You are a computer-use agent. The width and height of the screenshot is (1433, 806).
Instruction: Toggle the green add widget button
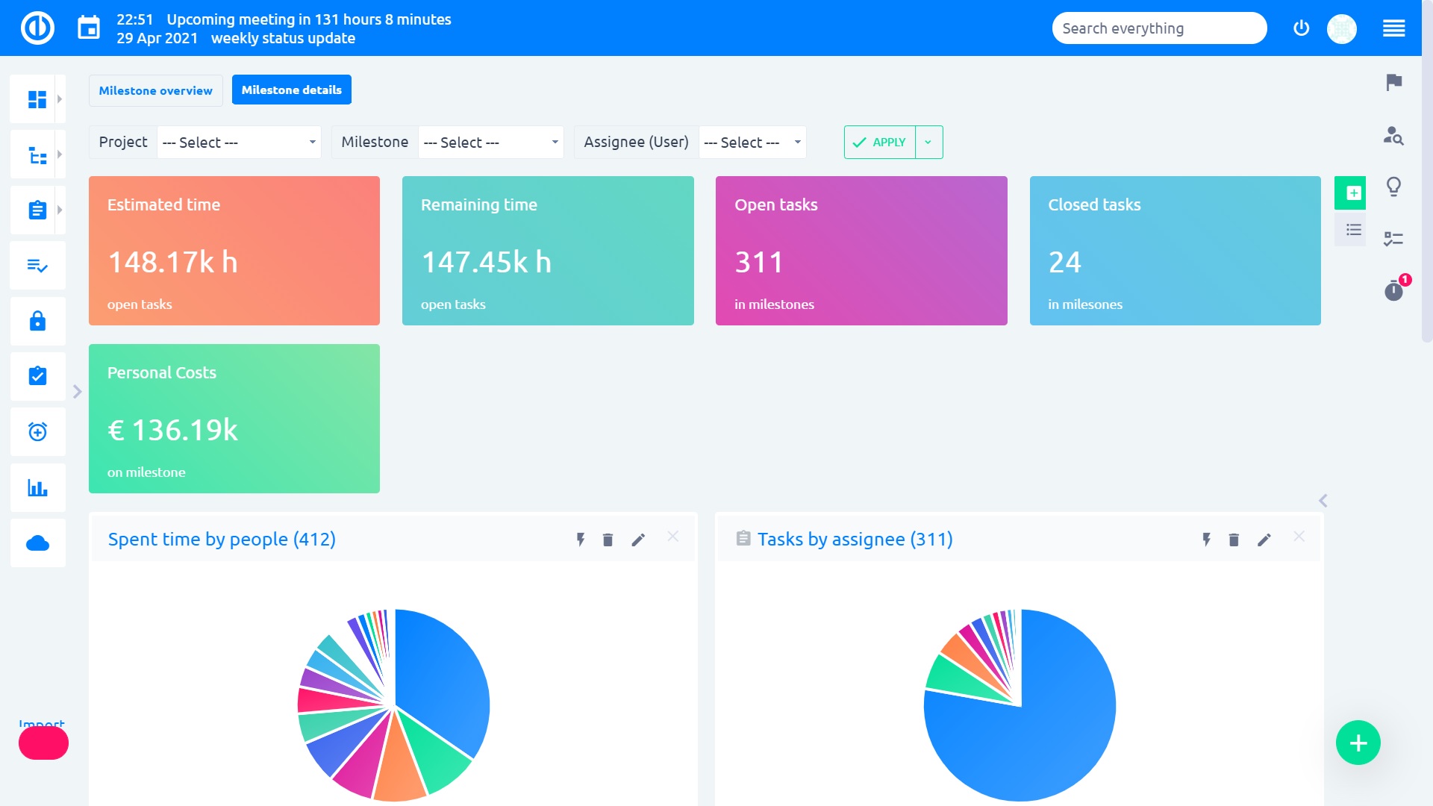click(x=1350, y=193)
